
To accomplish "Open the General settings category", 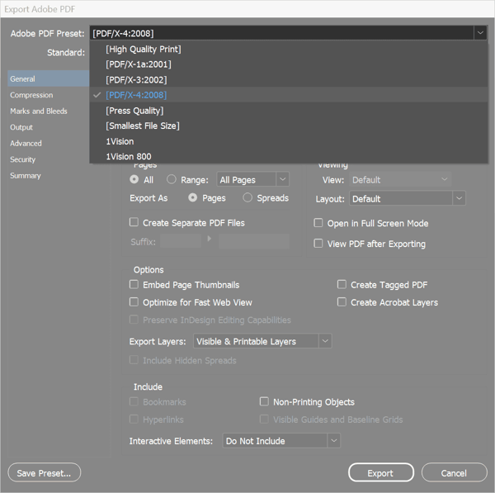I will [x=48, y=78].
